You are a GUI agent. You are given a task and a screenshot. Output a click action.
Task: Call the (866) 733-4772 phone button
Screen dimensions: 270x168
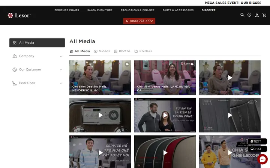point(139,21)
